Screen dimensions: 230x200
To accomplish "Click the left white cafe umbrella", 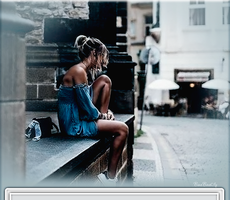I will tap(163, 85).
